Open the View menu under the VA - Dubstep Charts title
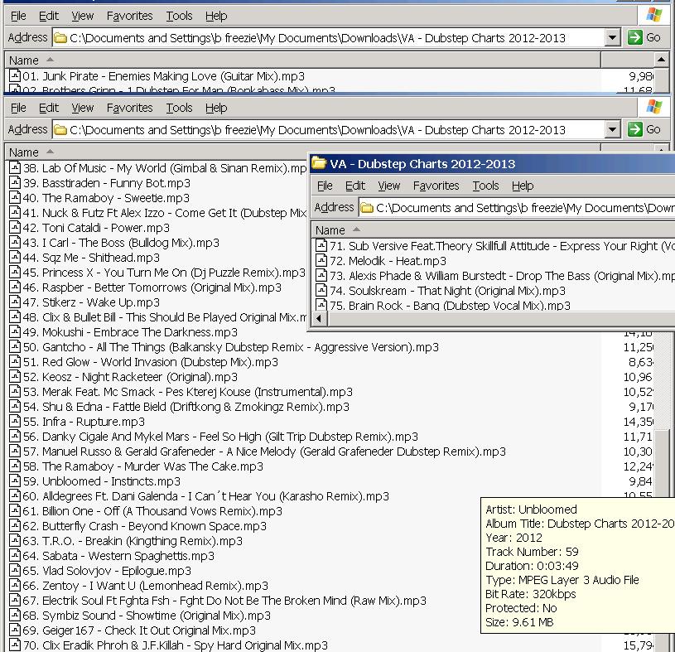Image resolution: width=675 pixels, height=652 pixels. (388, 186)
